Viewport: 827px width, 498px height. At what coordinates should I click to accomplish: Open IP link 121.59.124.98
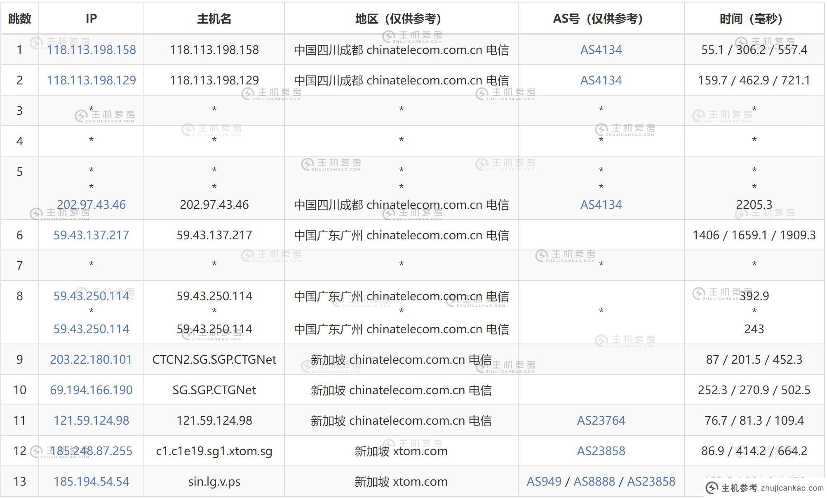(x=91, y=421)
